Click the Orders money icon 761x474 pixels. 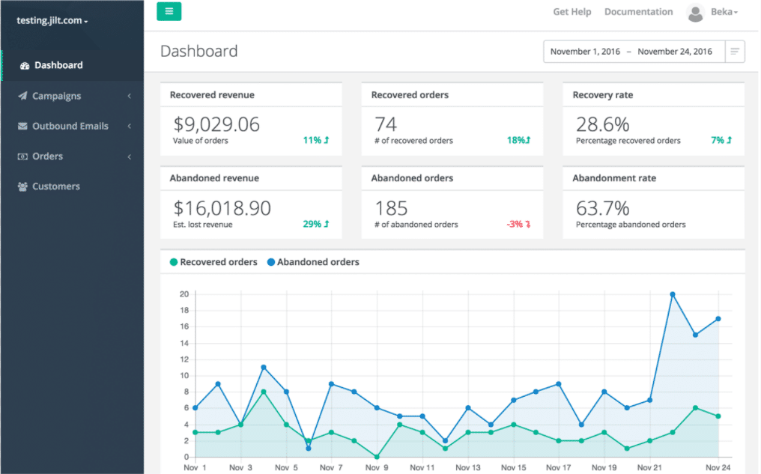(22, 157)
